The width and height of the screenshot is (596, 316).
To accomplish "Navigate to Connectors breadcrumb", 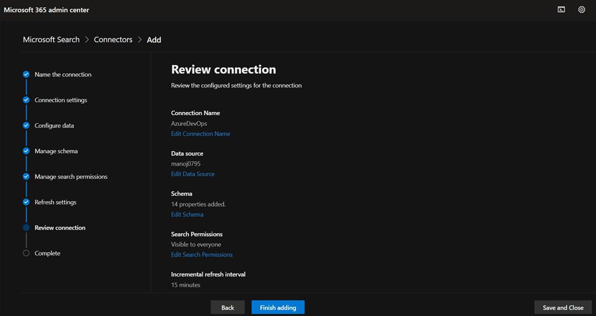I will (113, 40).
